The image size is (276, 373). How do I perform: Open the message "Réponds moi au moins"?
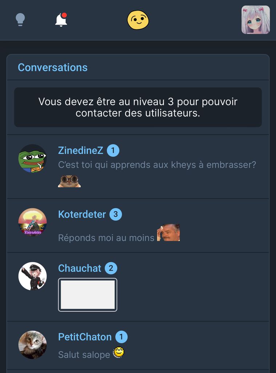(x=106, y=238)
